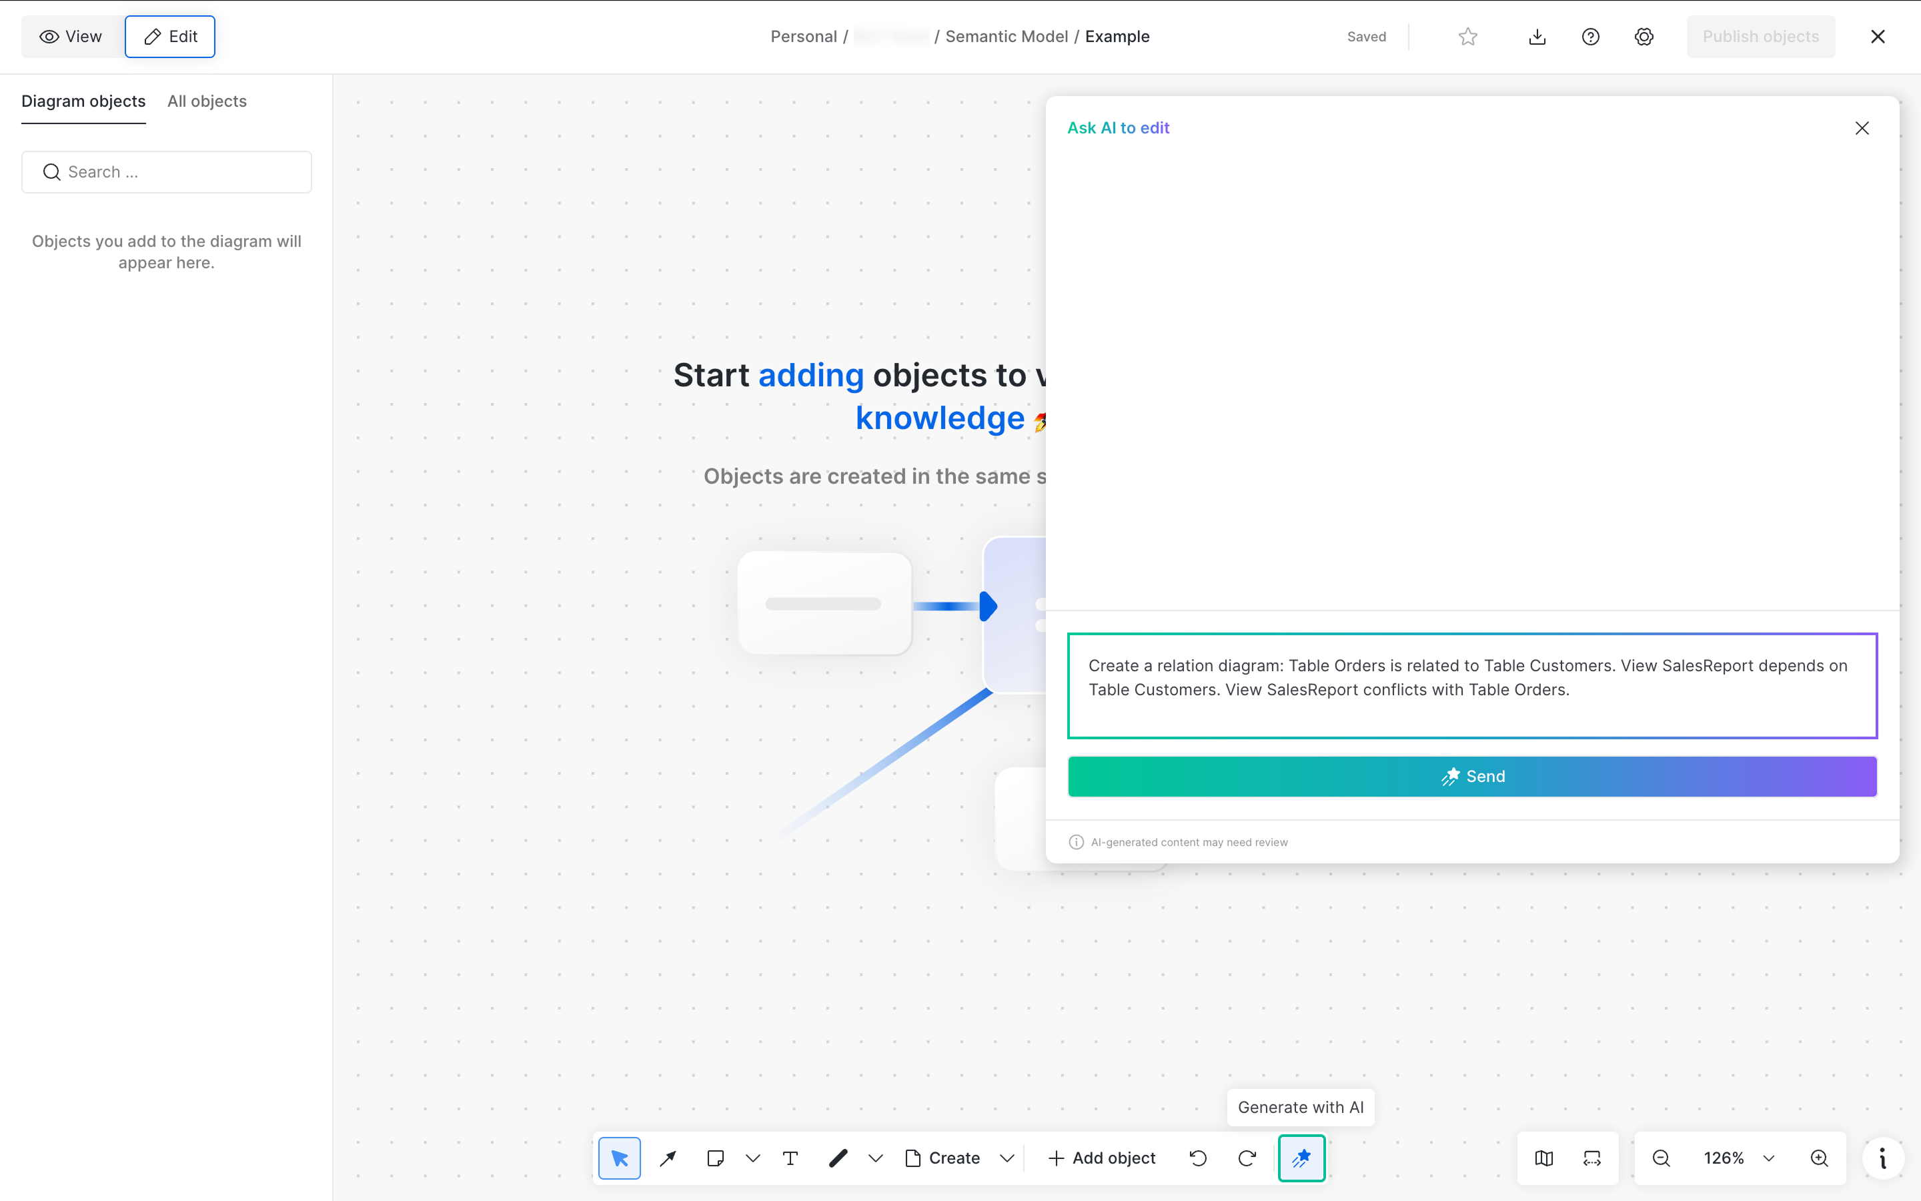Switch to Edit mode
Screen dimensions: 1921x1201
(x=170, y=37)
